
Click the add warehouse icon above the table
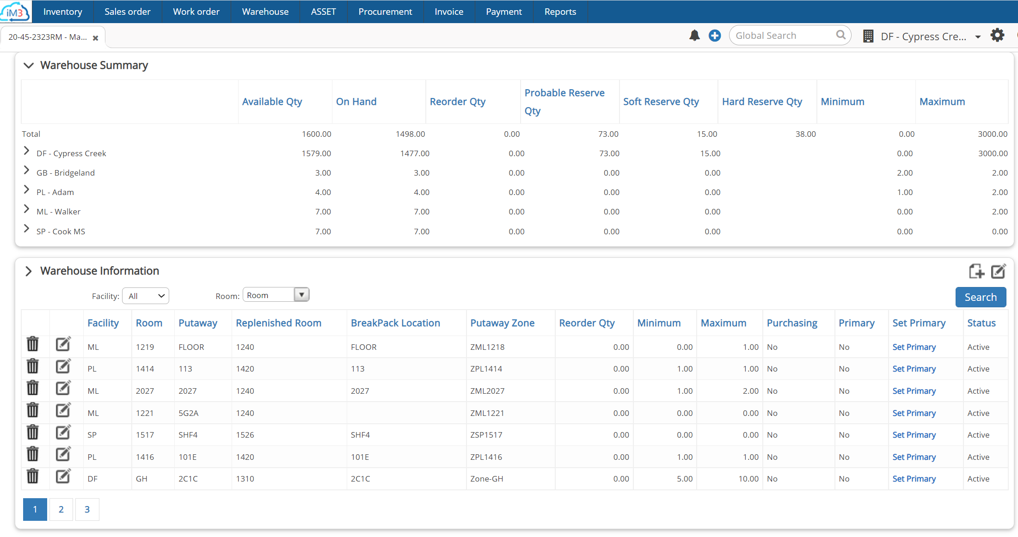pos(977,271)
